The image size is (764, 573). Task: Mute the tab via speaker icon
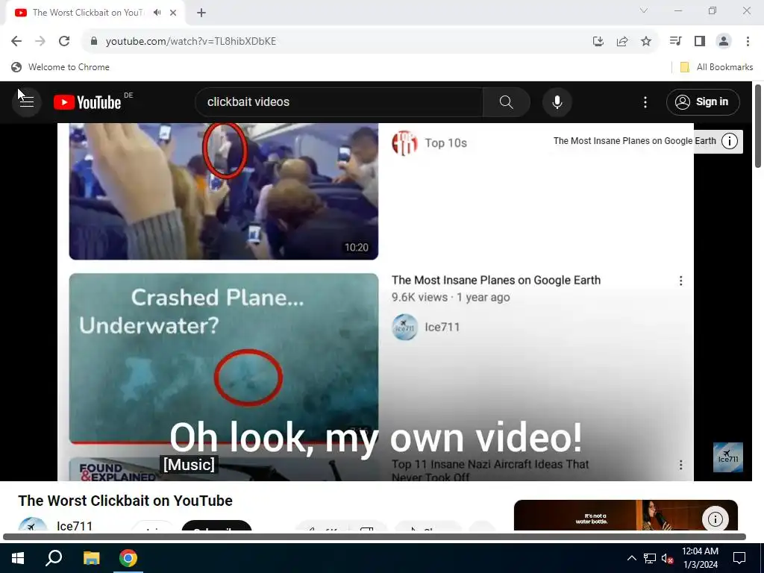click(157, 13)
